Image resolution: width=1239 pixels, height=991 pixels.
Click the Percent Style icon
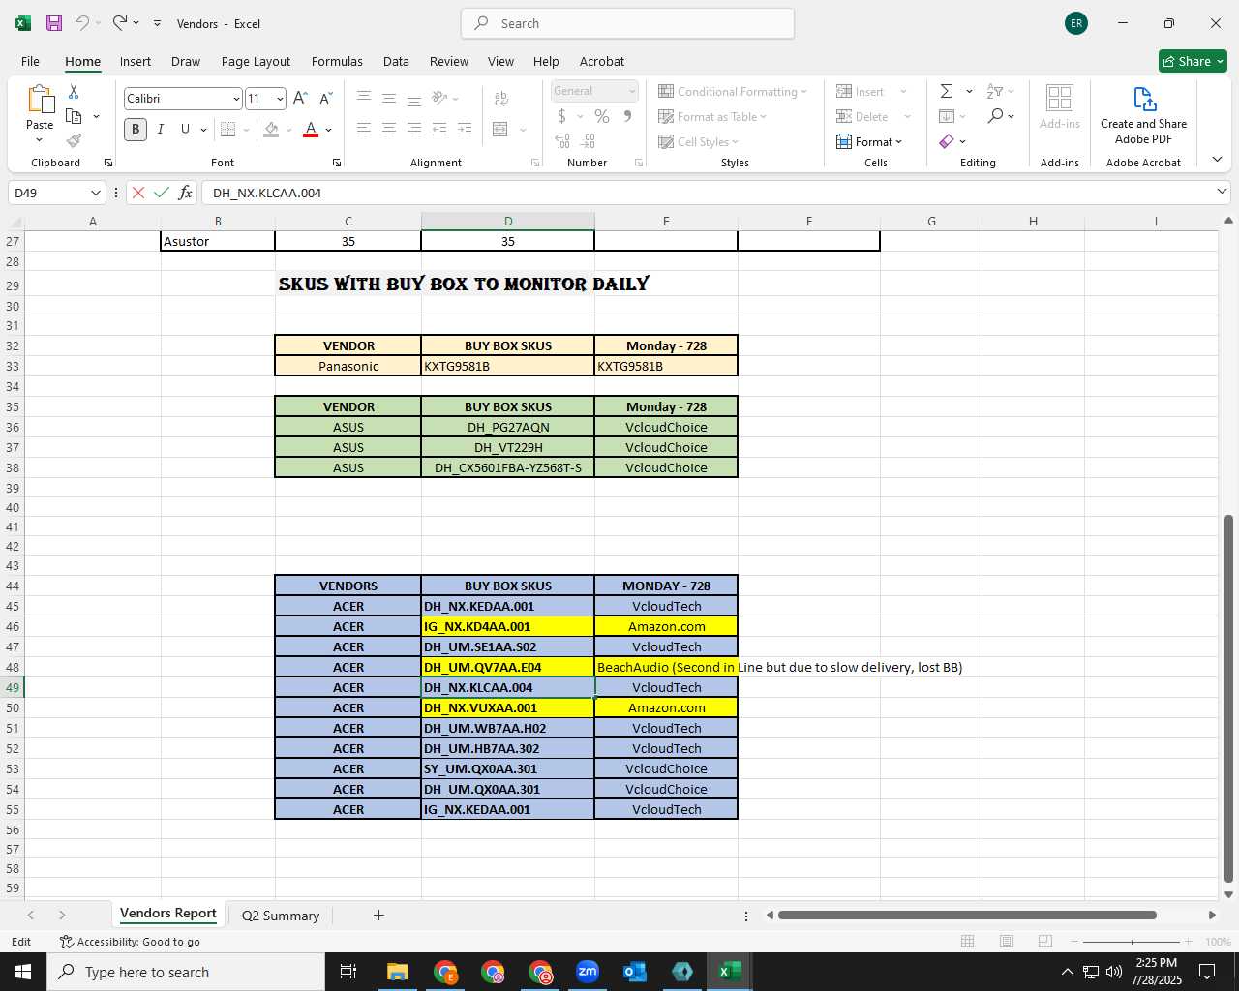pos(602,116)
